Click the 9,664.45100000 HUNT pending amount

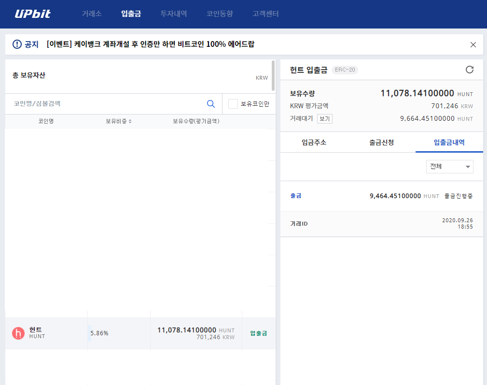tap(436, 118)
